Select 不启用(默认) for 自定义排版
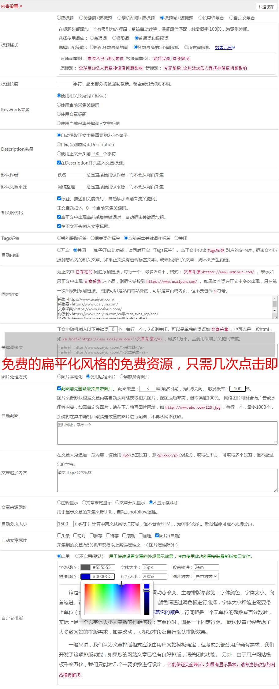Screen dimensions: 279x689 click(77, 556)
